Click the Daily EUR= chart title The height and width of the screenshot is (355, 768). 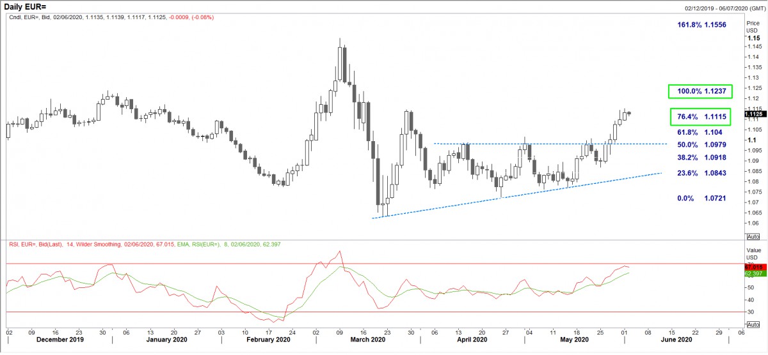click(28, 6)
